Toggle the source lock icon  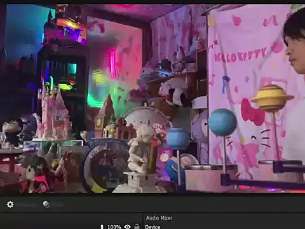click(137, 226)
